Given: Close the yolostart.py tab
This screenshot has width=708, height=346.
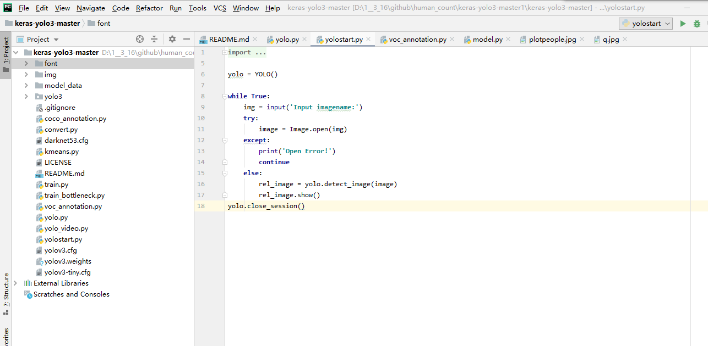Looking at the screenshot, I should pyautogui.click(x=368, y=40).
